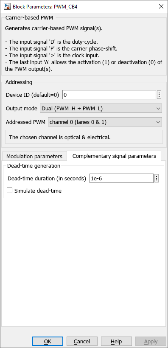Screen dimensions: 168x348
Task: Enable the Simulate dead-time checkbox
Action: click(x=9, y=191)
